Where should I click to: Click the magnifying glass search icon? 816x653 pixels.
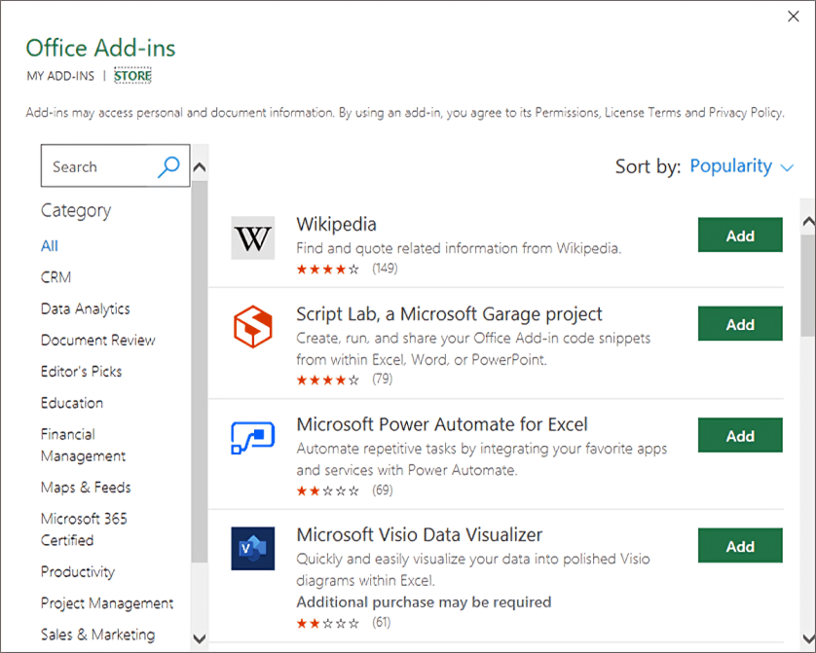(168, 166)
